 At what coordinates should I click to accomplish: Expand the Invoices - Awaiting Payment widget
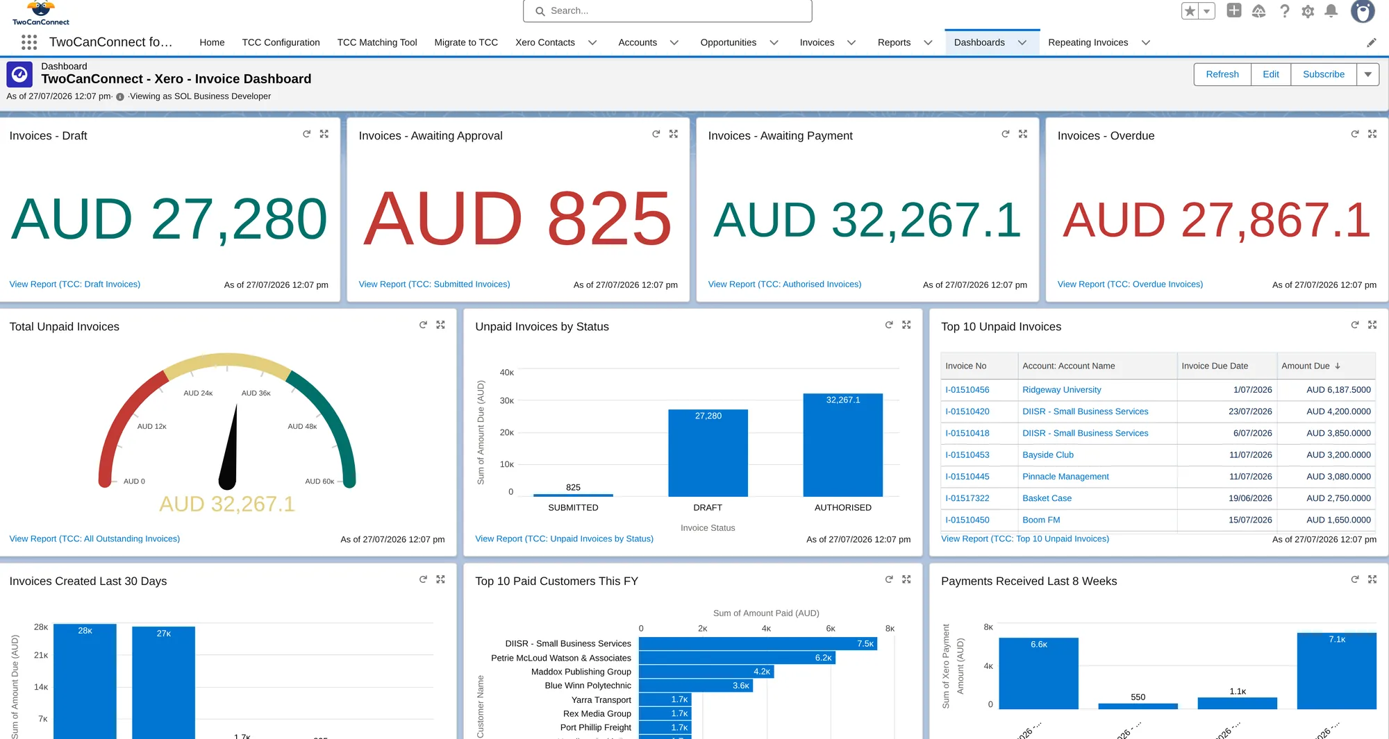pos(1023,134)
